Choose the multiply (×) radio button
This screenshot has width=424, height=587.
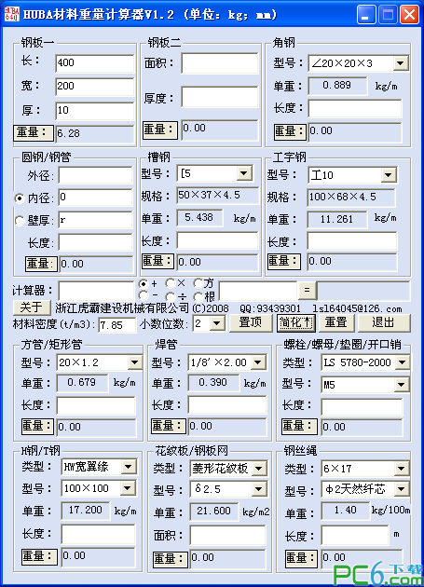(170, 283)
